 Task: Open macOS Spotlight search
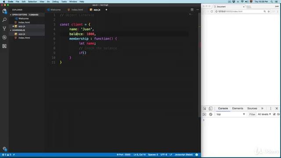pos(272,2)
